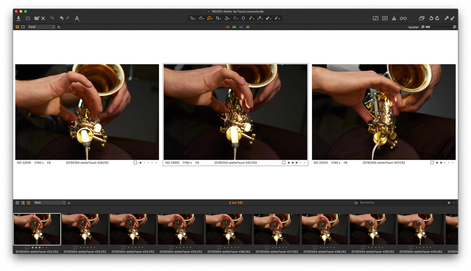Rotate image left with counterclockwise icon
Image resolution: width=471 pixels, height=271 pixels.
pyautogui.click(x=431, y=18)
